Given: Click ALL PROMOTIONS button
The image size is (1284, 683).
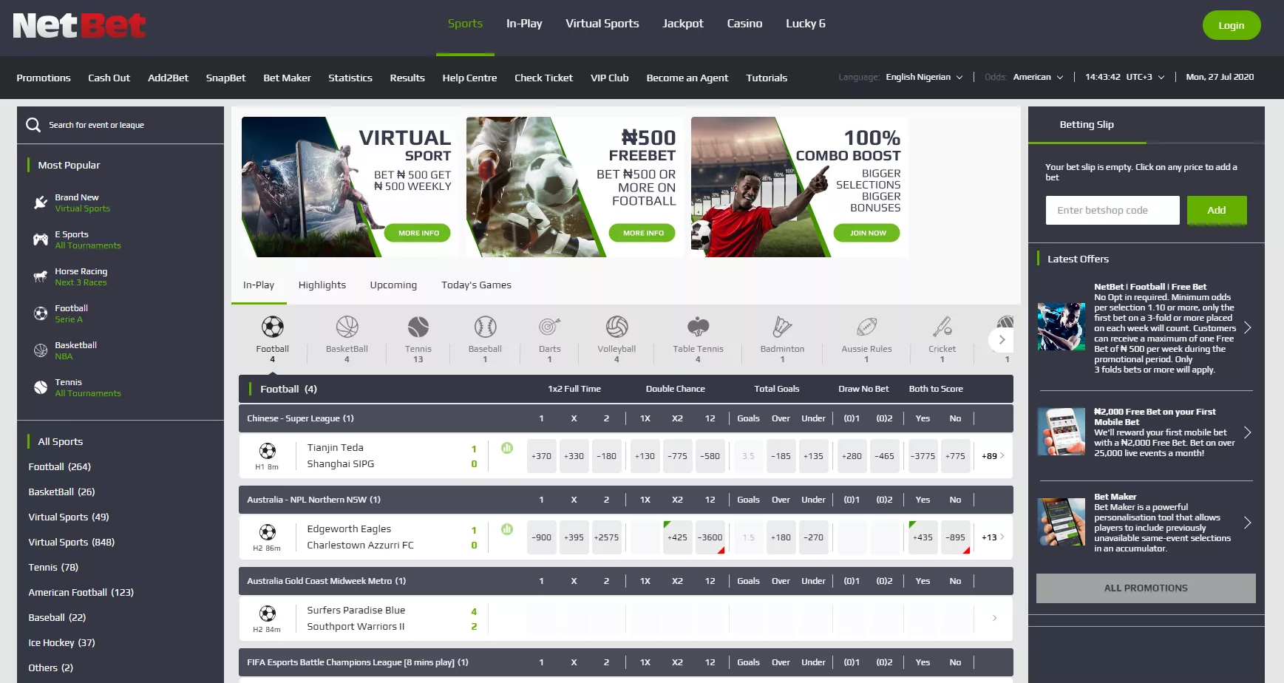Looking at the screenshot, I should pos(1146,588).
